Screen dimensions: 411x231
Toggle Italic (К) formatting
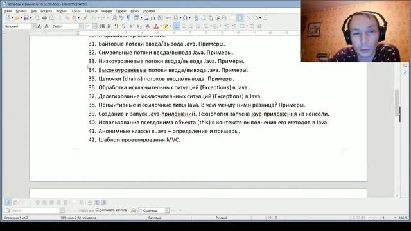tap(109, 26)
